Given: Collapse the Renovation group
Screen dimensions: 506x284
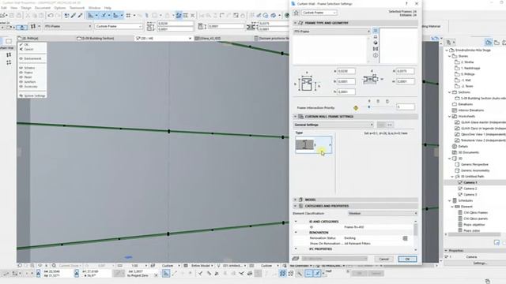Looking at the screenshot, I should click(x=296, y=233).
